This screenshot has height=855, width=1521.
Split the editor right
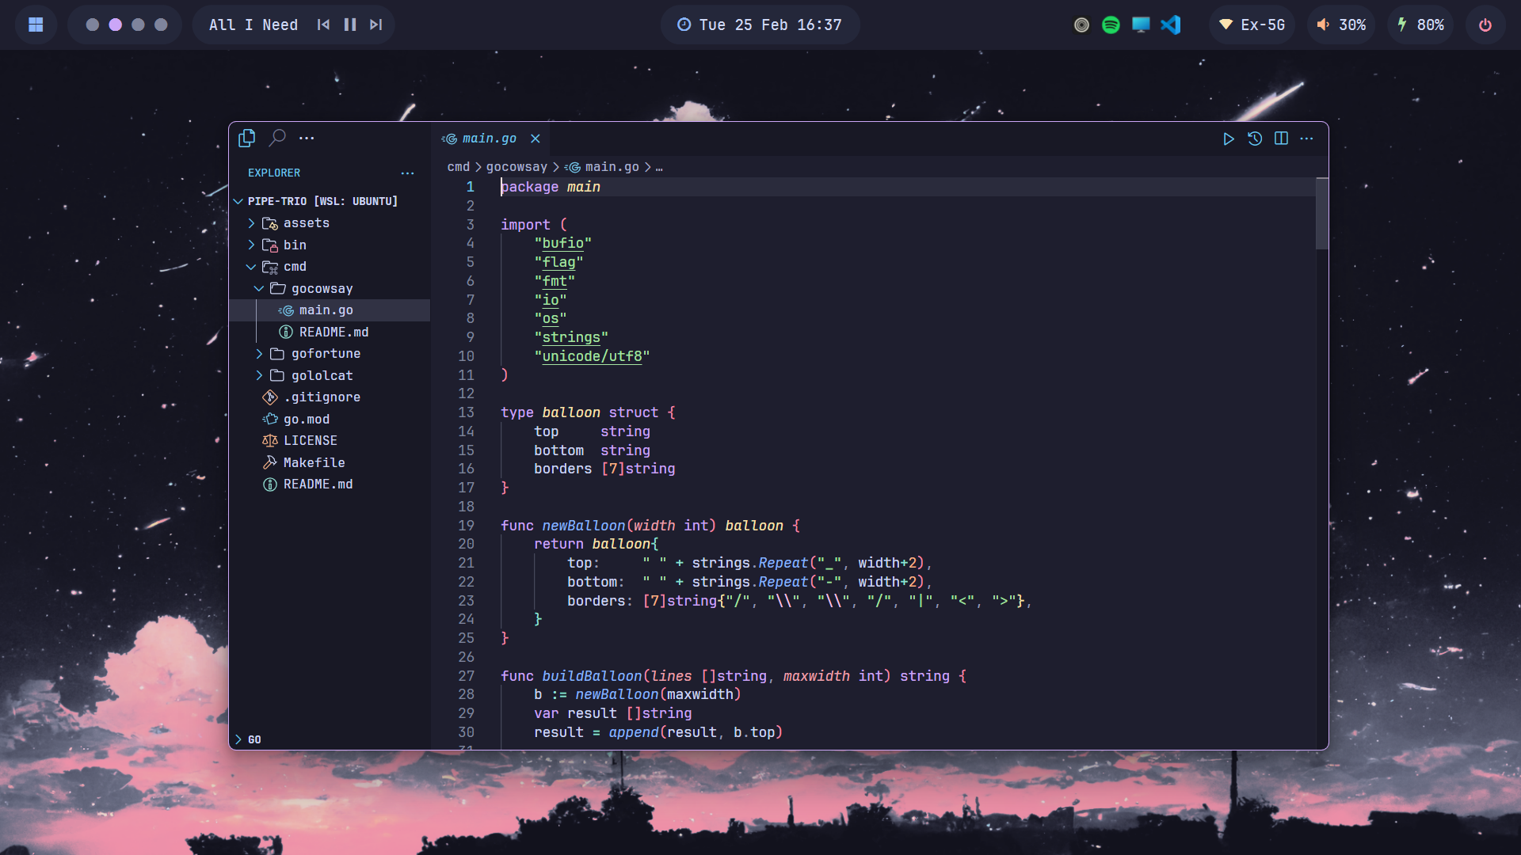click(x=1281, y=139)
